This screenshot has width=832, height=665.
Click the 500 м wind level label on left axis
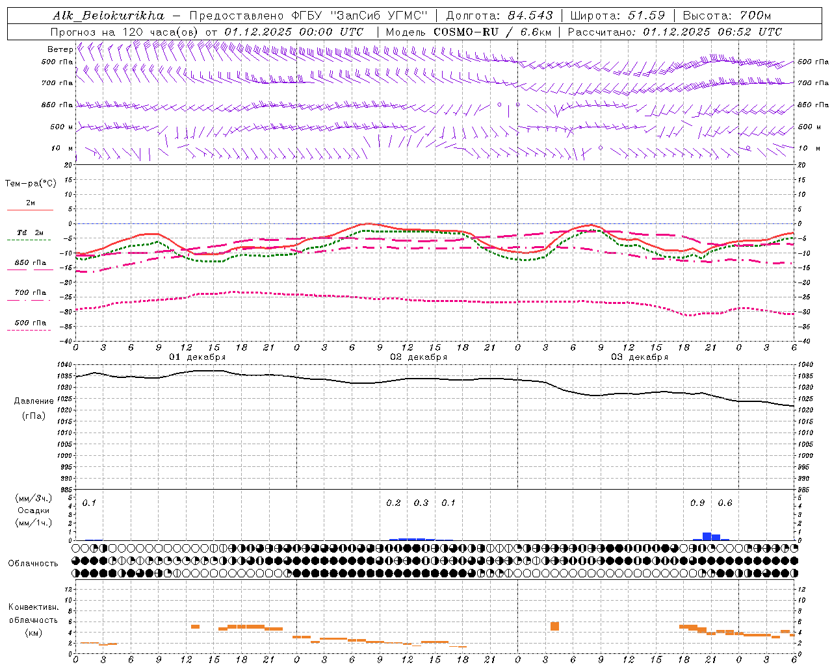tap(62, 127)
